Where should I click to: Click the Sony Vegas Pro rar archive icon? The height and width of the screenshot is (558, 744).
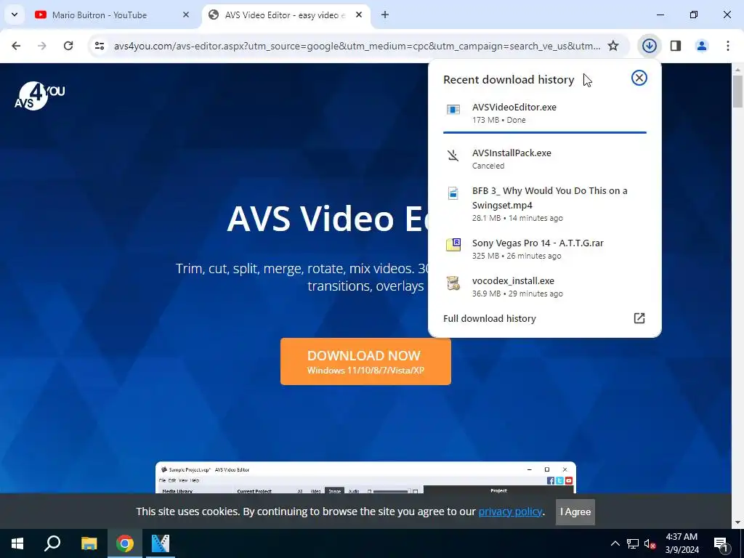(453, 245)
